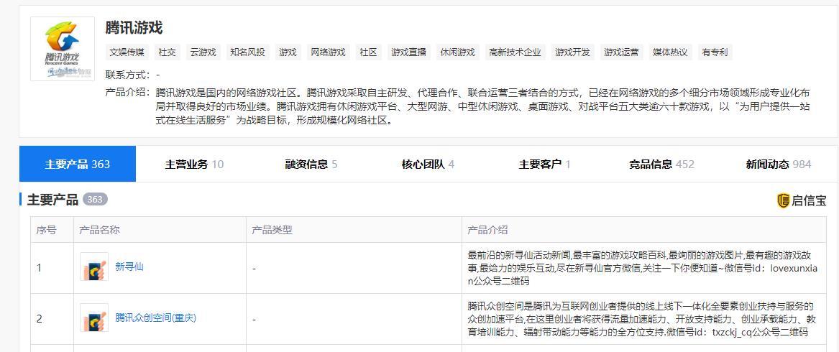Click the 主要产品 section heading
839x352 pixels.
tap(52, 200)
